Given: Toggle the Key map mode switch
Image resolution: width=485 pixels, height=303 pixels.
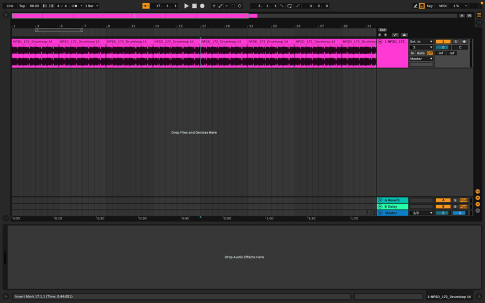Looking at the screenshot, I should pyautogui.click(x=429, y=5).
